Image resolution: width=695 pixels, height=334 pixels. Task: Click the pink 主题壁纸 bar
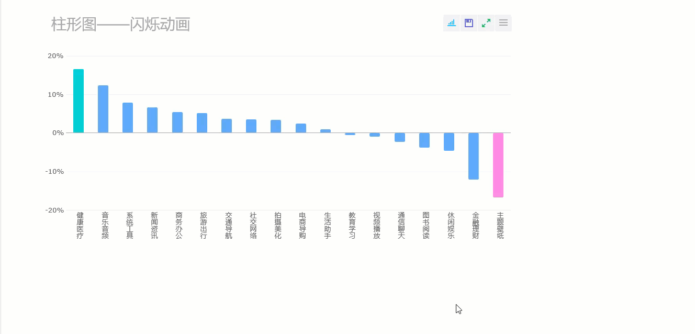click(x=498, y=165)
